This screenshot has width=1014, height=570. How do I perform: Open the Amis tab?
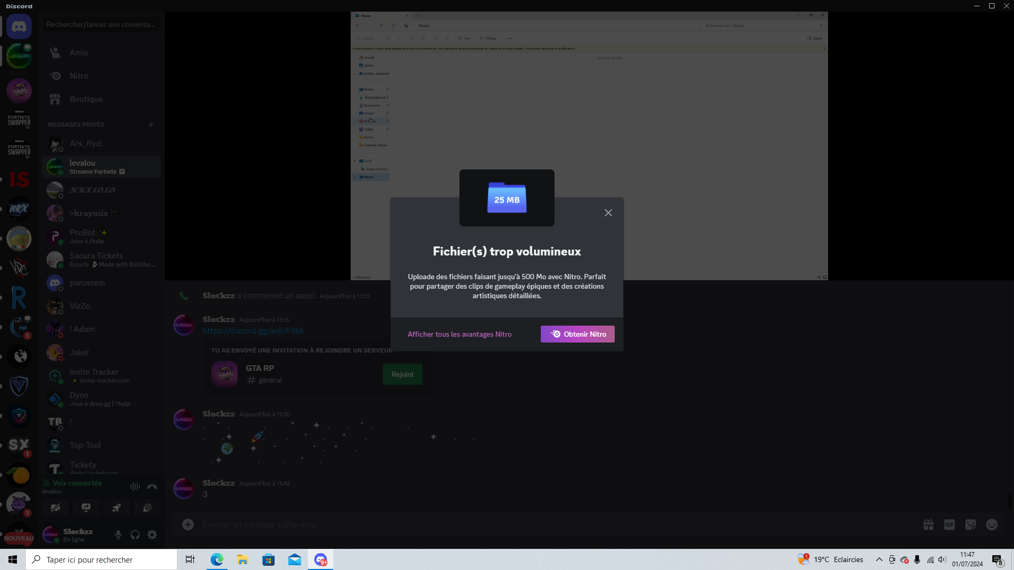coord(101,53)
